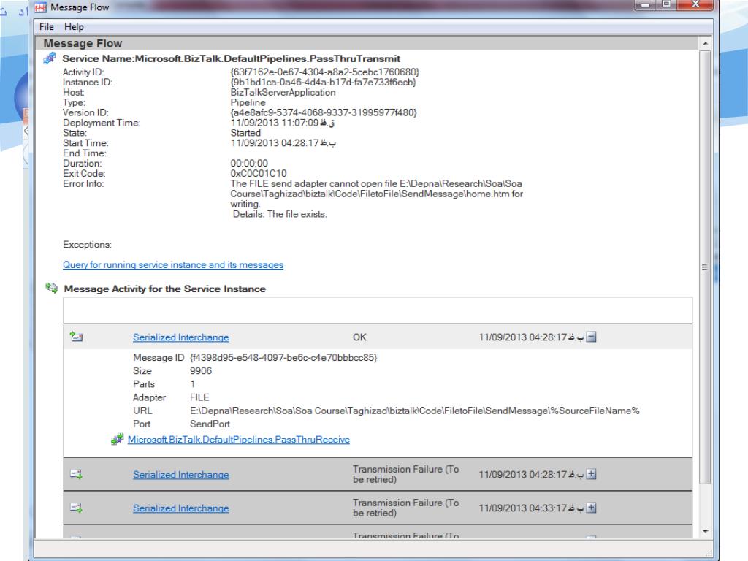Click the Type value Pipeline
Screen dimensions: 748x561
point(248,102)
